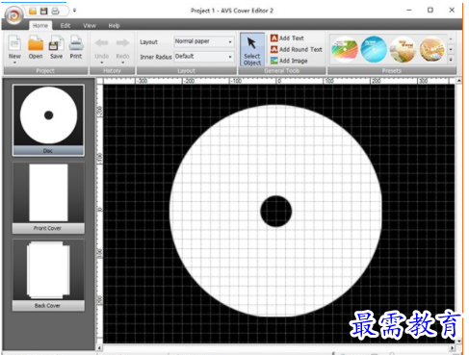Click canvas horizontal scrollbar left arrow
469x355 pixels.
click(100, 347)
